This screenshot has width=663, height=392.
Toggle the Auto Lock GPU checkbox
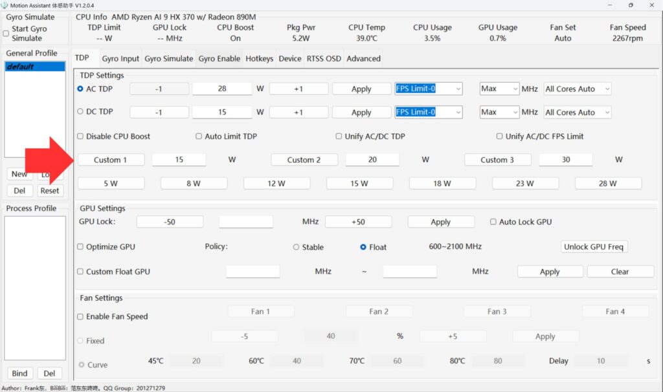tap(493, 222)
